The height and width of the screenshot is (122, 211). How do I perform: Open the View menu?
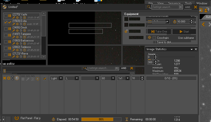click(x=160, y=3)
